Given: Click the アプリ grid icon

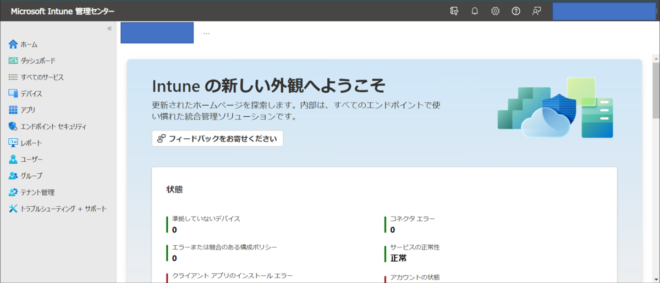Looking at the screenshot, I should pyautogui.click(x=13, y=110).
